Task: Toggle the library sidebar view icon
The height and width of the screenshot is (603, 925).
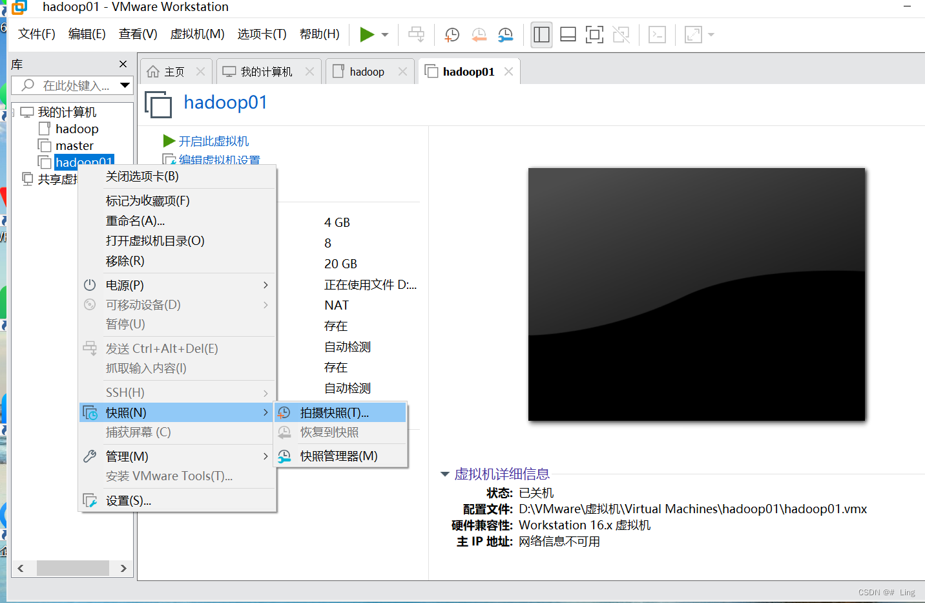Action: coord(541,34)
